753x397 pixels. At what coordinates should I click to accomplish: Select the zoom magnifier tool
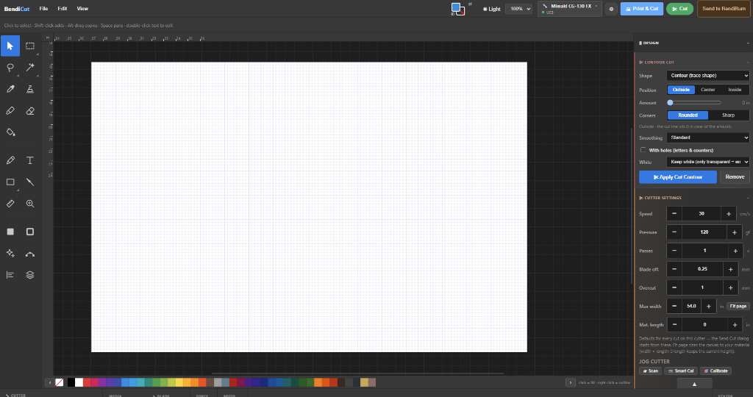[29, 204]
